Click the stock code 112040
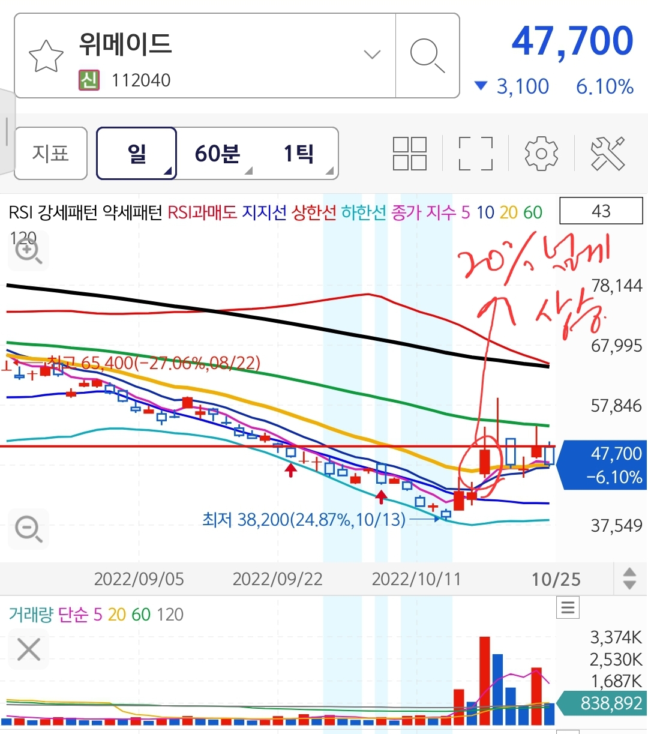The width and height of the screenshot is (648, 734). 141,80
